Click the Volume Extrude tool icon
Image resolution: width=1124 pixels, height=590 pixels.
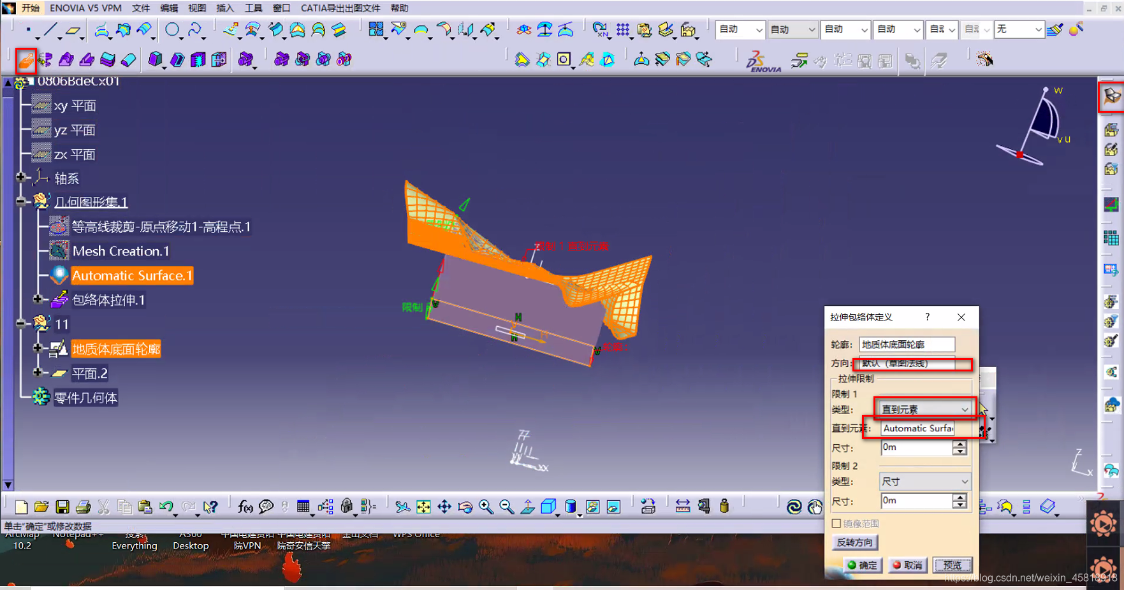point(26,60)
